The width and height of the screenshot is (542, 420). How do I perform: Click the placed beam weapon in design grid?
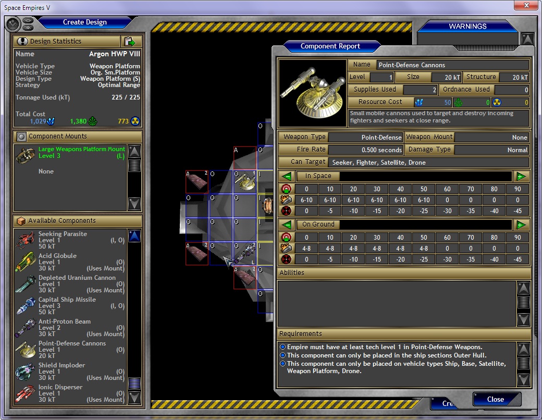[x=245, y=254]
